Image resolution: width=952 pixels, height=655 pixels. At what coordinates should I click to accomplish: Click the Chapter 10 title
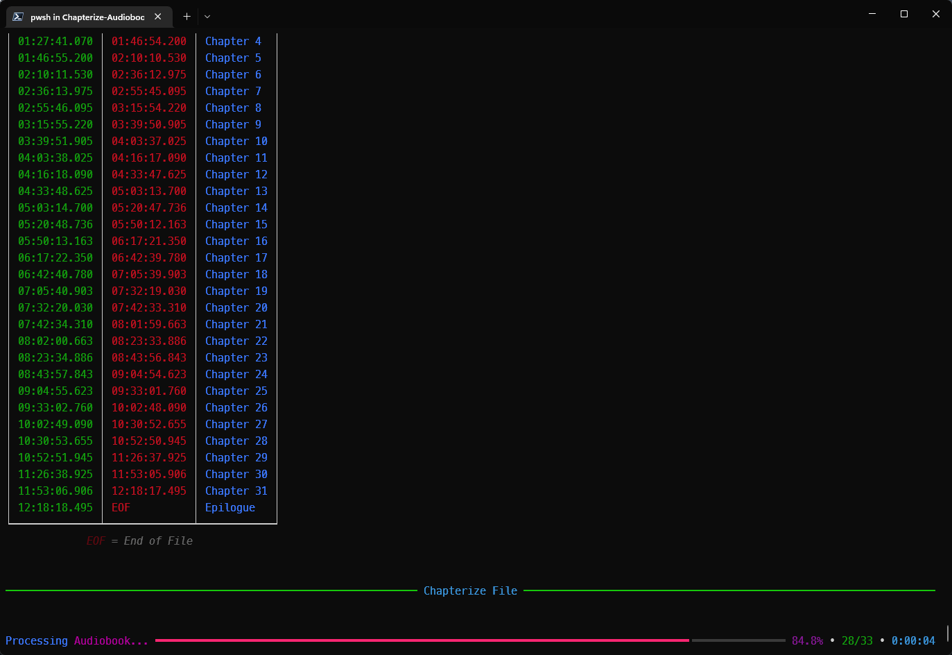tap(236, 142)
